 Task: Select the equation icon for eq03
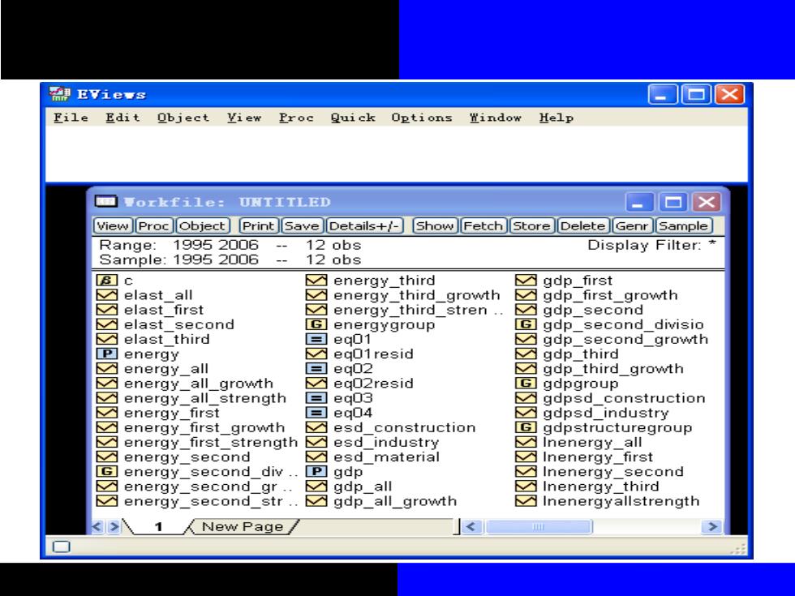click(x=316, y=398)
